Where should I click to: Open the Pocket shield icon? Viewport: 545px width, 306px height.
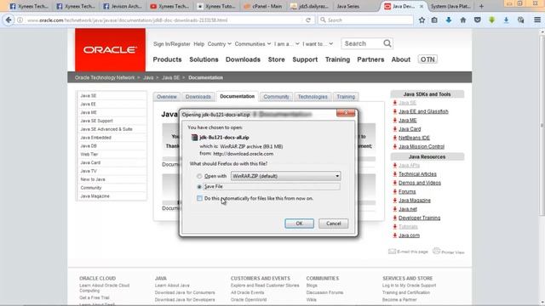point(478,20)
